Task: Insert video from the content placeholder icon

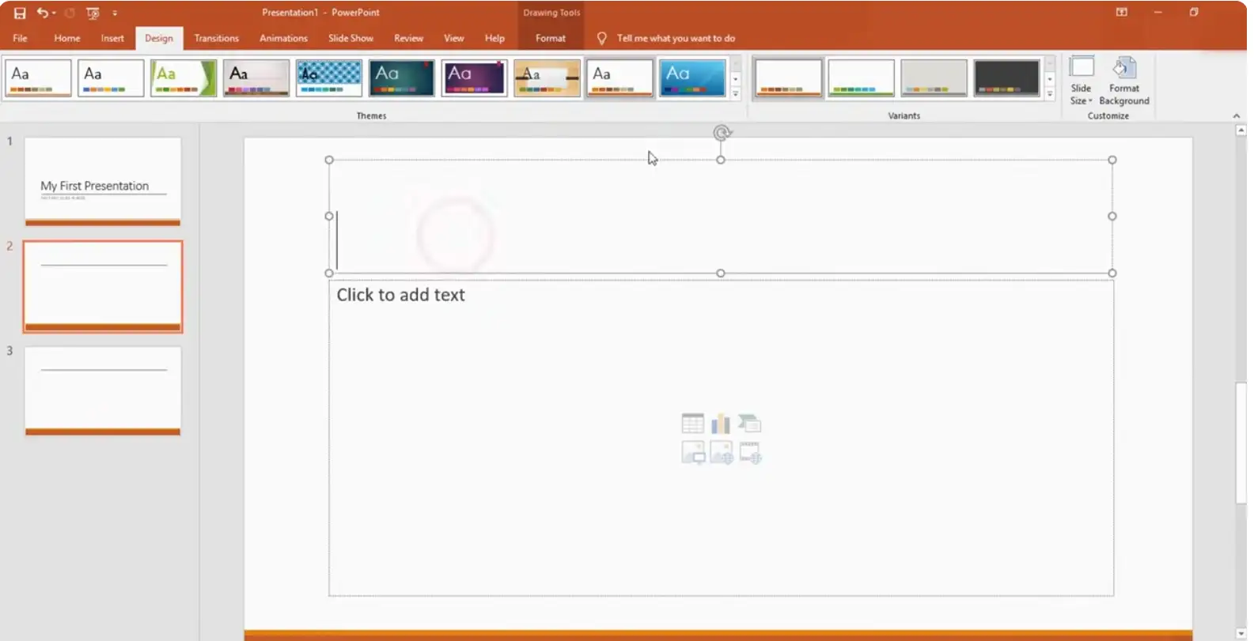Action: [750, 453]
